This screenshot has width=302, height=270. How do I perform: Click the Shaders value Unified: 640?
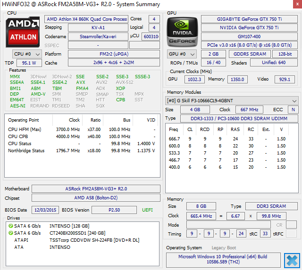[x=274, y=63]
